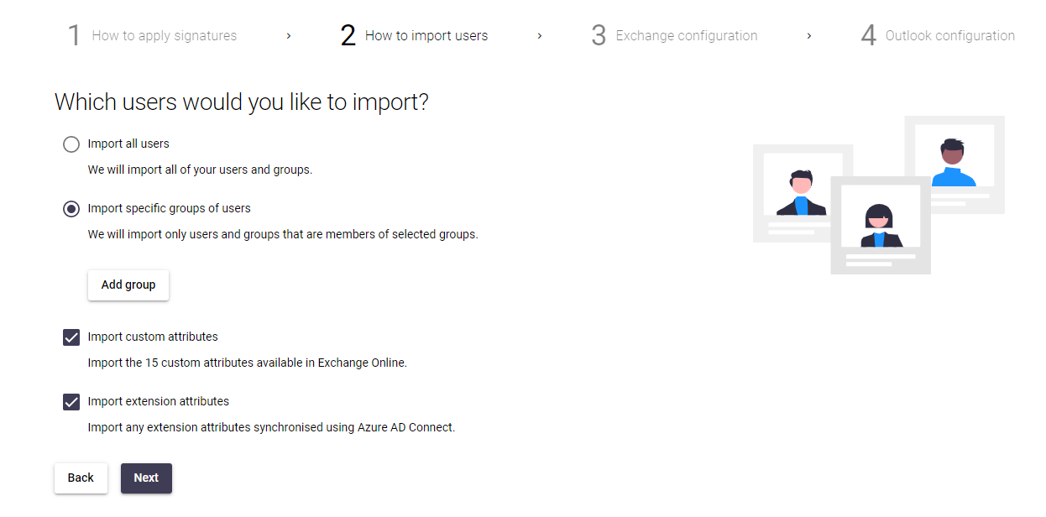This screenshot has height=517, width=1046.
Task: Click the Import custom attributes label
Action: click(x=153, y=337)
